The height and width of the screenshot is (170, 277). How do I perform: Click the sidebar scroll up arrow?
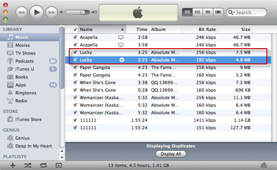point(62,151)
